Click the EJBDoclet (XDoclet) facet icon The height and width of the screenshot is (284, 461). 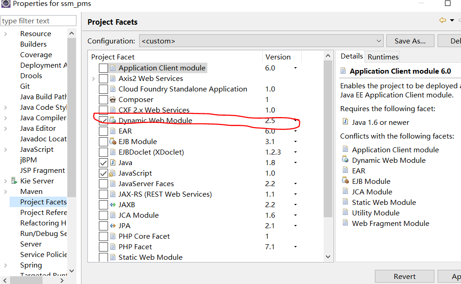pyautogui.click(x=113, y=152)
